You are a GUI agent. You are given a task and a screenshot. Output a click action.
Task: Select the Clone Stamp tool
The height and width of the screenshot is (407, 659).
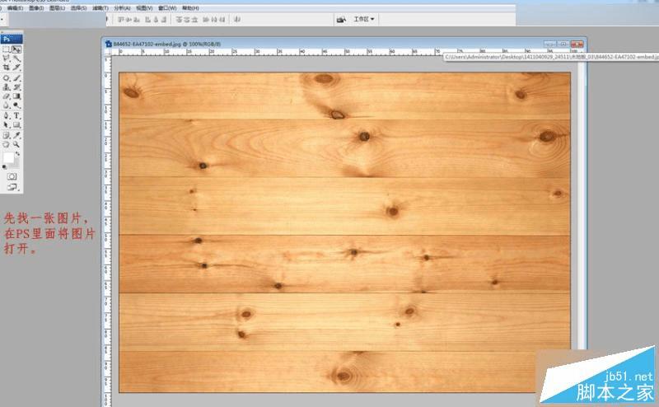click(7, 87)
